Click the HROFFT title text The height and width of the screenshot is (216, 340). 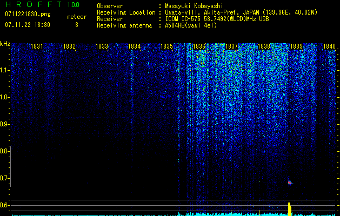[34, 4]
